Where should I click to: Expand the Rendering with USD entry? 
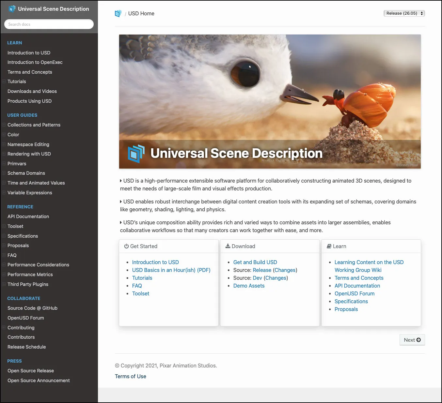click(4, 154)
